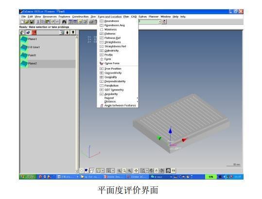Screen dimensions: 262x199
Task: Click the feature list vertical scrollbar
Action: (77, 104)
